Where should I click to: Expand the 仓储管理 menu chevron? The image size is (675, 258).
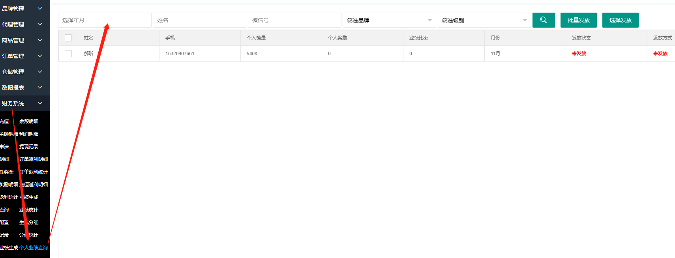[40, 71]
